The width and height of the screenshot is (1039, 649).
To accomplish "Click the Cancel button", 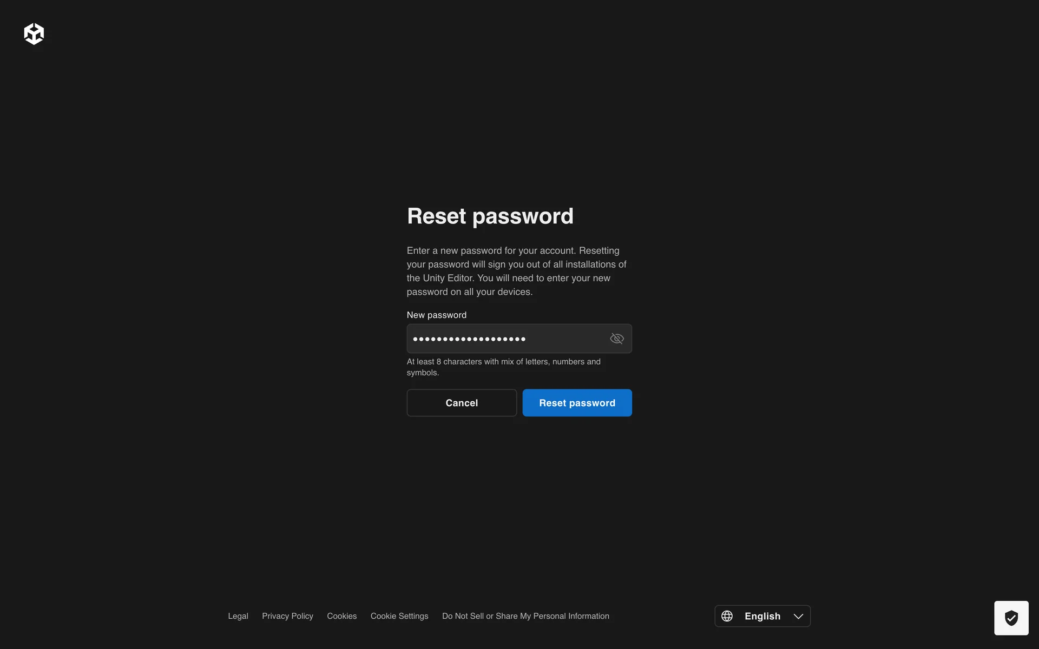I will (x=462, y=403).
